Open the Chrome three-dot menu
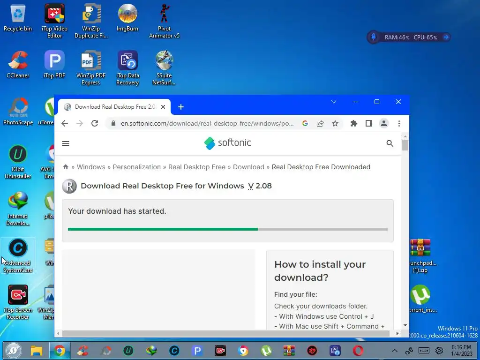The image size is (480, 360). 399,123
